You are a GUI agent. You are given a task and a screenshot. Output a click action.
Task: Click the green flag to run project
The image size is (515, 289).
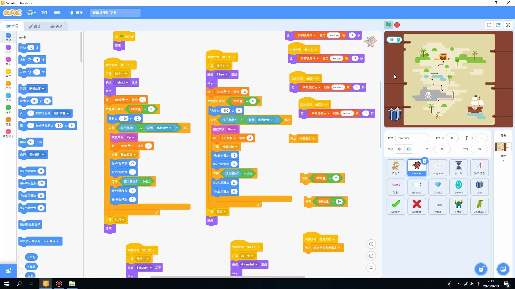388,25
